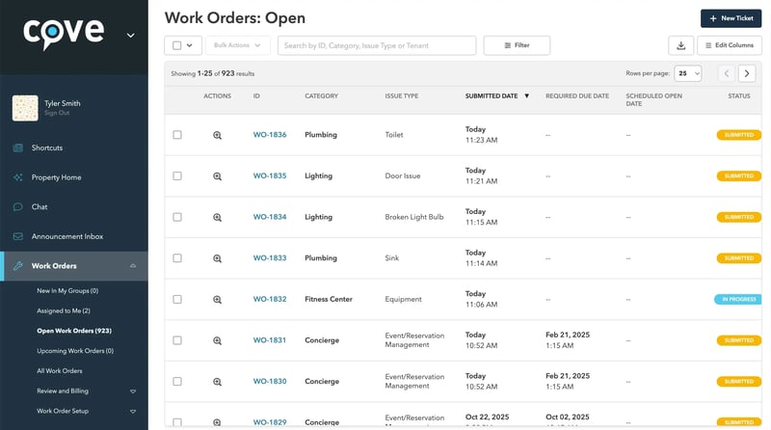Open work order link WO-1836
The height and width of the screenshot is (430, 771).
click(x=270, y=135)
